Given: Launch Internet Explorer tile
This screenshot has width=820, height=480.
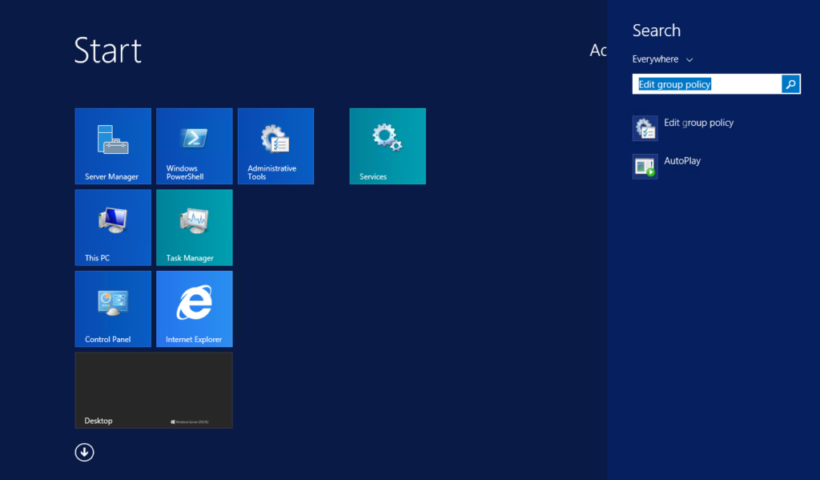Looking at the screenshot, I should click(194, 309).
